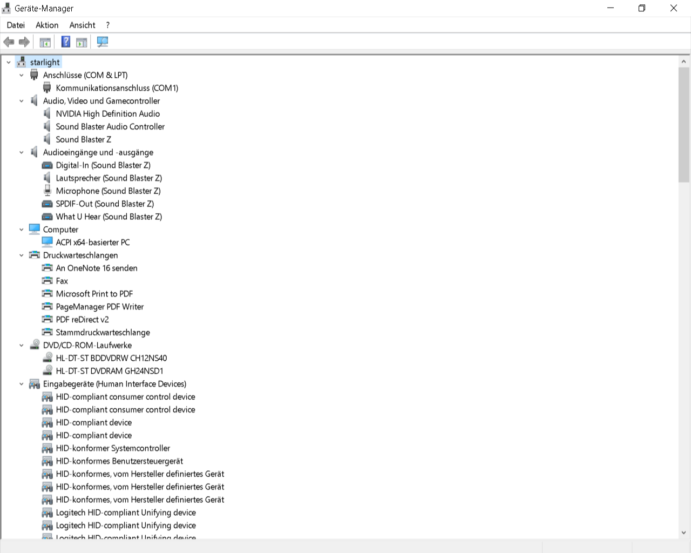Image resolution: width=691 pixels, height=553 pixels.
Task: Toggle the console tree toolbar icon
Action: pos(45,42)
